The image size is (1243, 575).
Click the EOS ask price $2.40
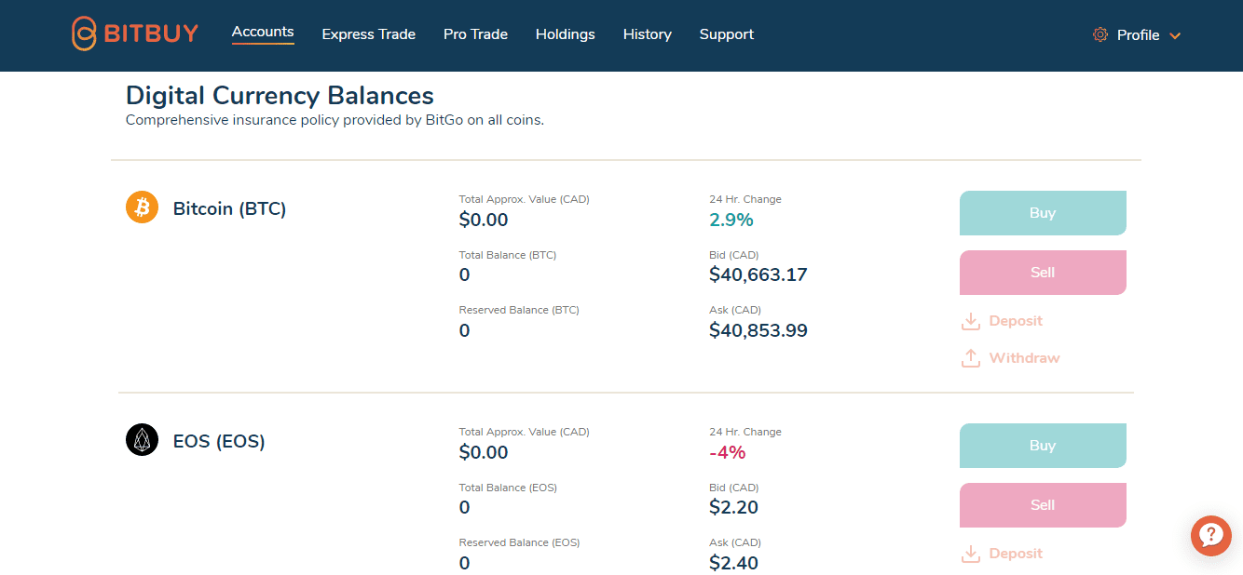(734, 563)
